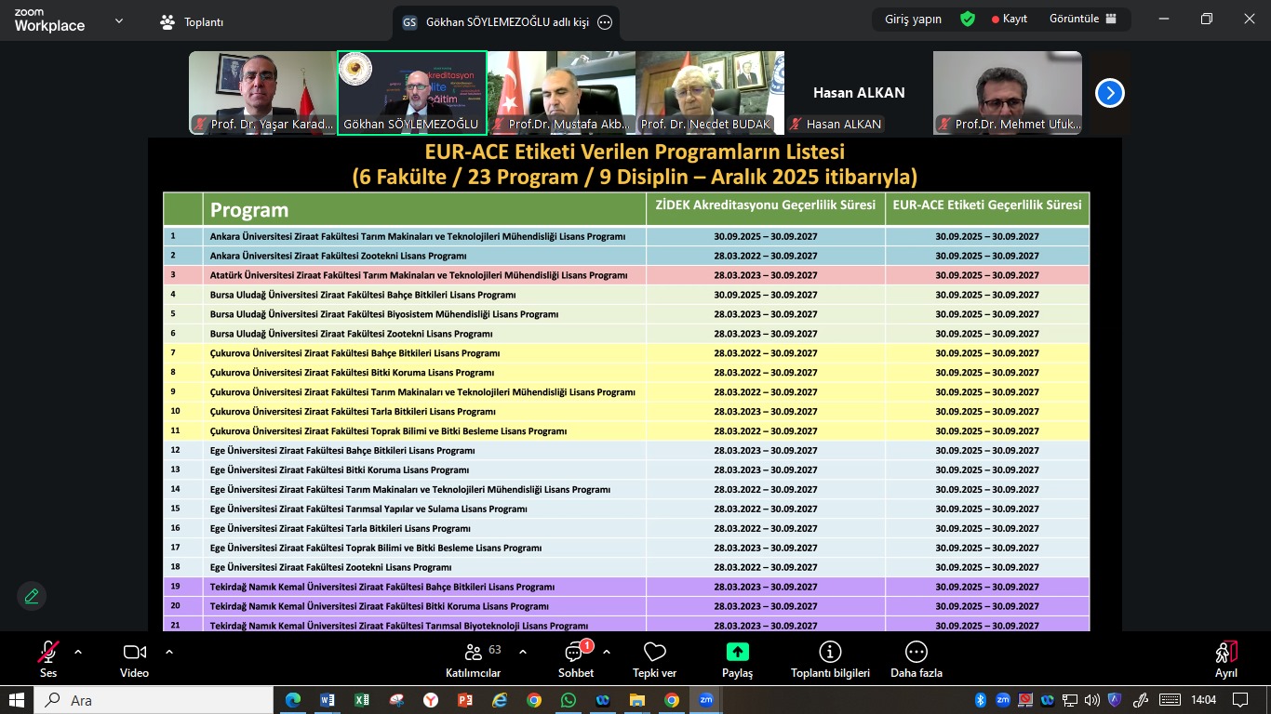Click the Tepki ver heart icon
This screenshot has height=714, width=1271.
coord(655,659)
